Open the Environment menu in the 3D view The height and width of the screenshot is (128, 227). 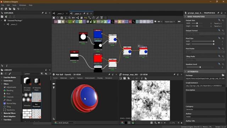[x=90, y=78]
